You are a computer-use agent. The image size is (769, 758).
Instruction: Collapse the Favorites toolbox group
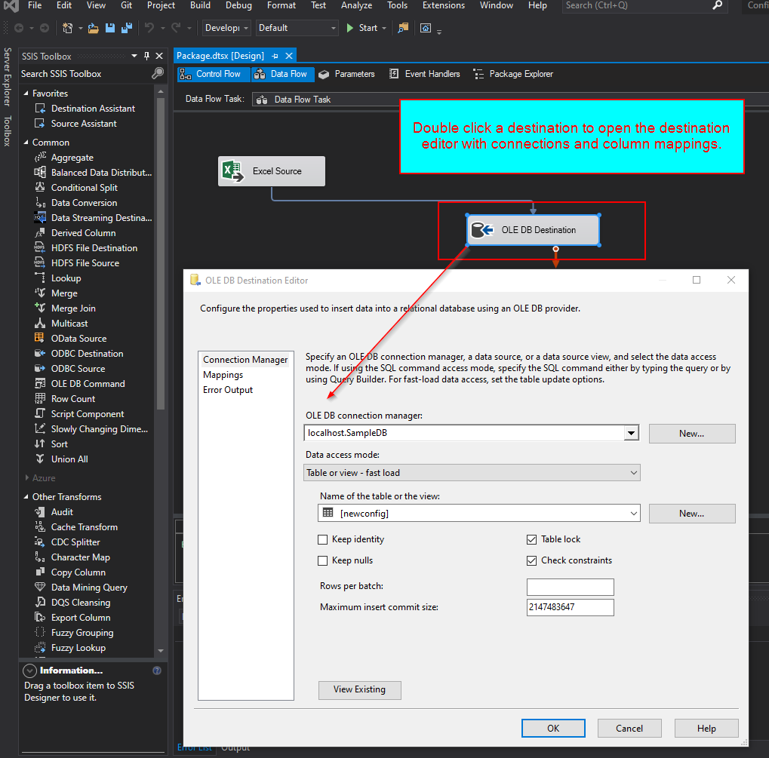tap(26, 93)
